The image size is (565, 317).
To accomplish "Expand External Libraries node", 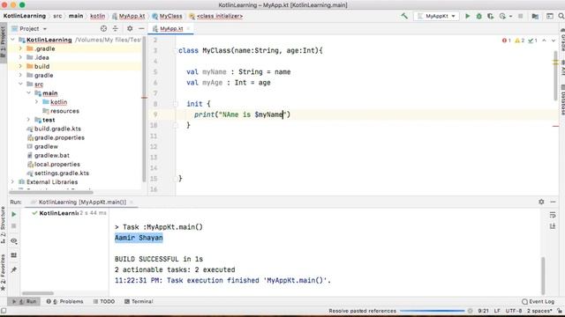I will coord(13,182).
